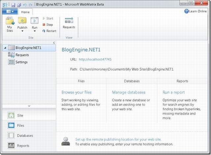
Task: Expand the Run dropdown arrow
Action: [x=35, y=31]
